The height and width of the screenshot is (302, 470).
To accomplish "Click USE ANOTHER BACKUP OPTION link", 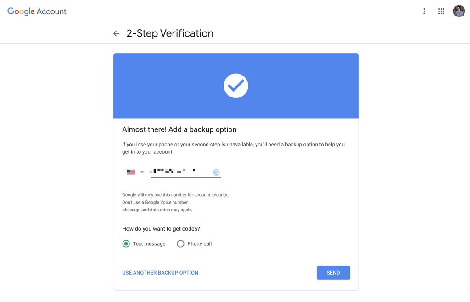I will point(160,273).
